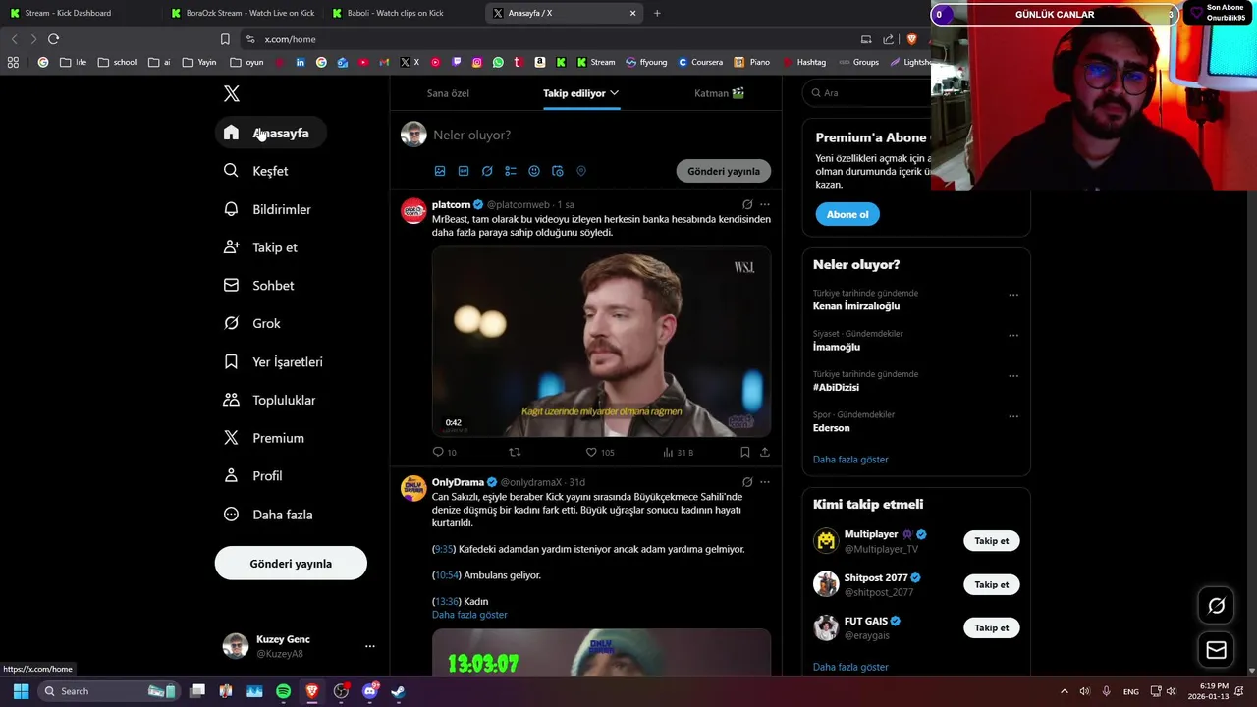The image size is (1257, 707).
Task: Open floating messages envelope button
Action: click(1216, 650)
